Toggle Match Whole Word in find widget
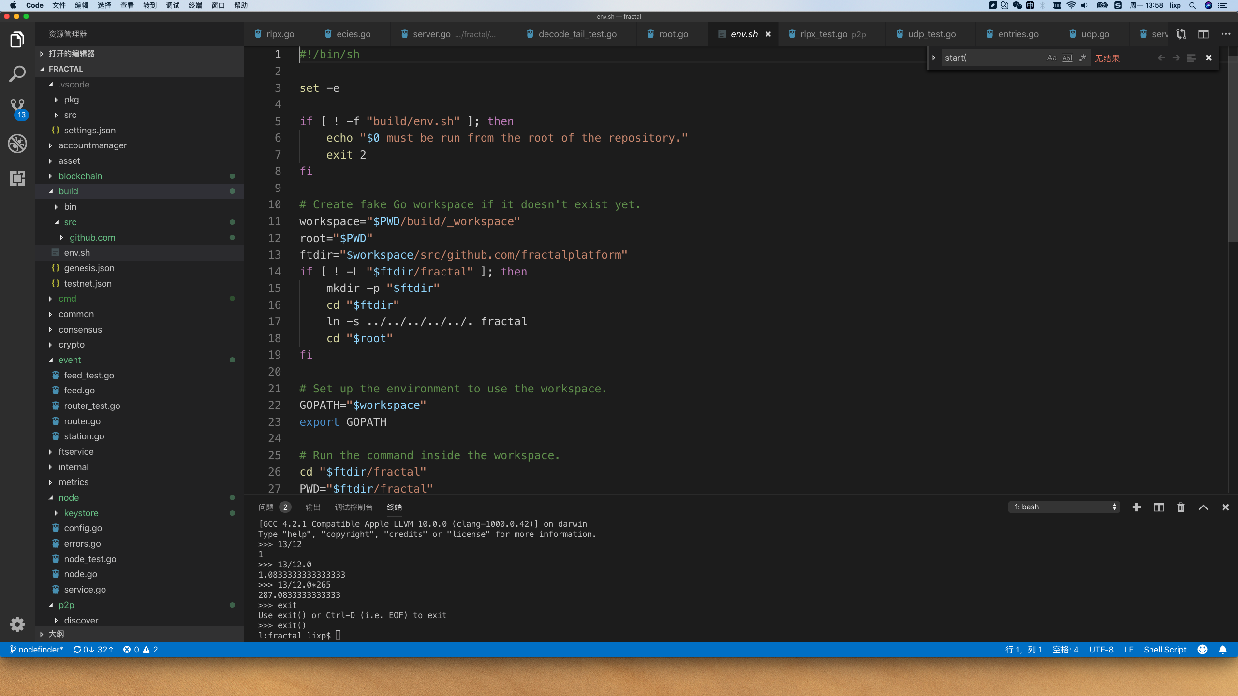1238x696 pixels. pos(1066,58)
